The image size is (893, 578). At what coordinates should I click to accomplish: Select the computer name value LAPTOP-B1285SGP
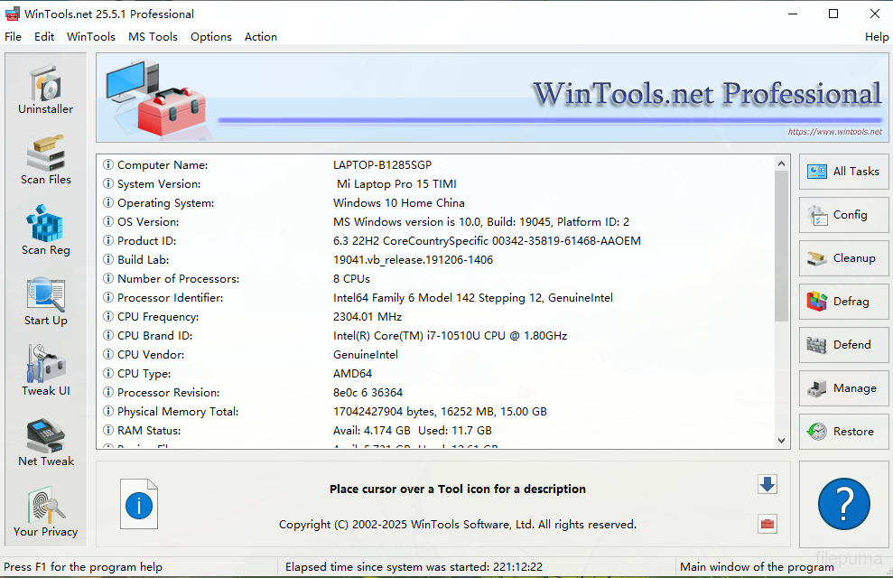[382, 164]
